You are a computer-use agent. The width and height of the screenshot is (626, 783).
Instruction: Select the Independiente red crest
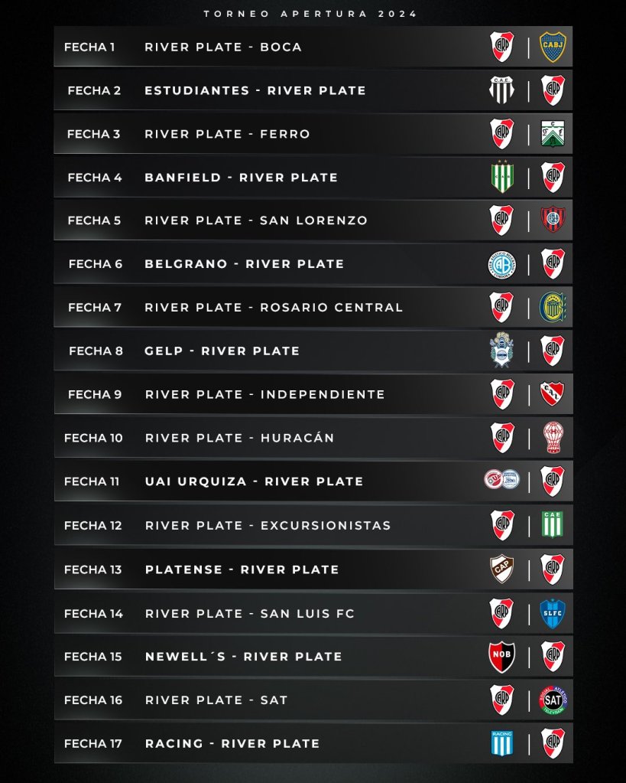click(x=553, y=394)
